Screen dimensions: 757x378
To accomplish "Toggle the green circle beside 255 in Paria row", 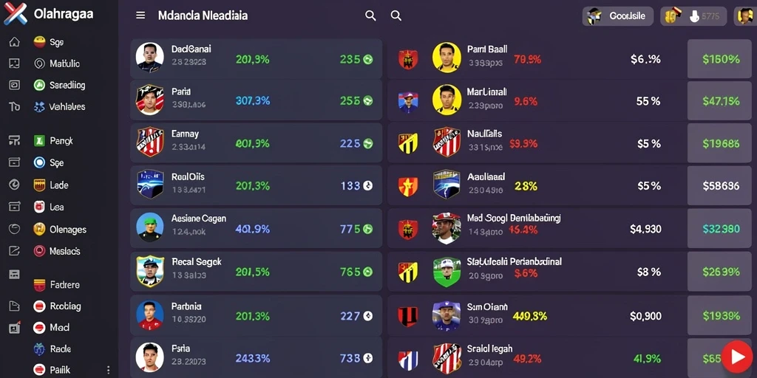I will click(368, 100).
